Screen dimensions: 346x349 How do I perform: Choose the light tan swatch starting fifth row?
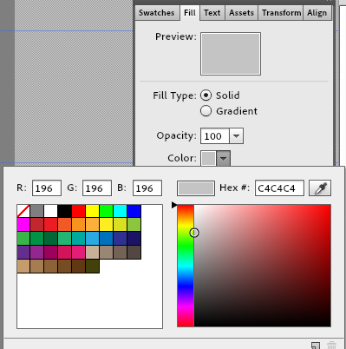(x=23, y=267)
